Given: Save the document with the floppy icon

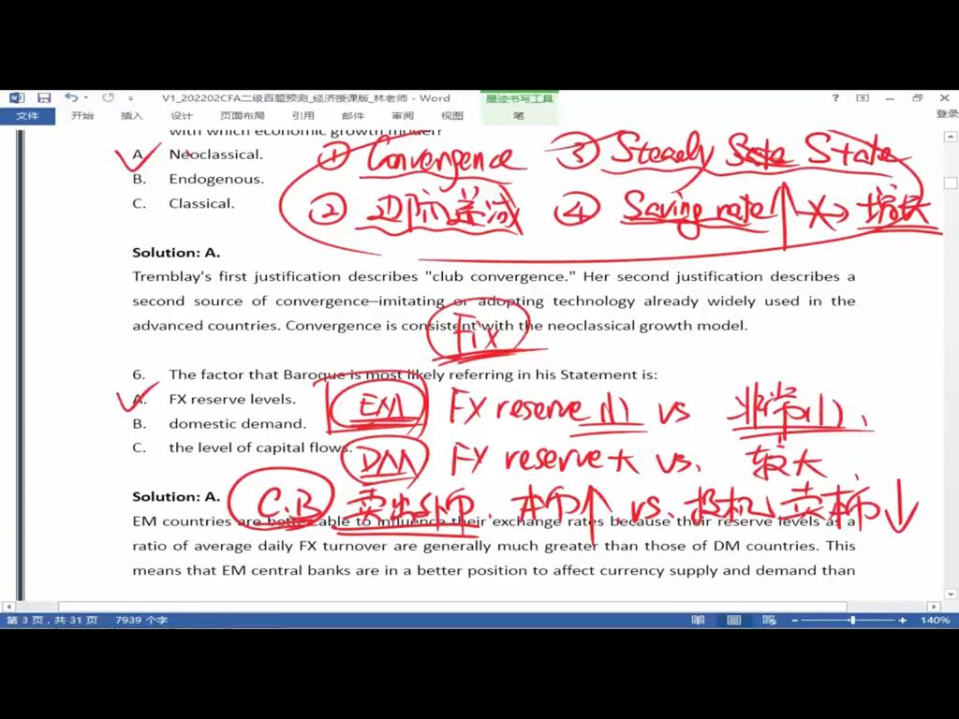Looking at the screenshot, I should point(44,97).
